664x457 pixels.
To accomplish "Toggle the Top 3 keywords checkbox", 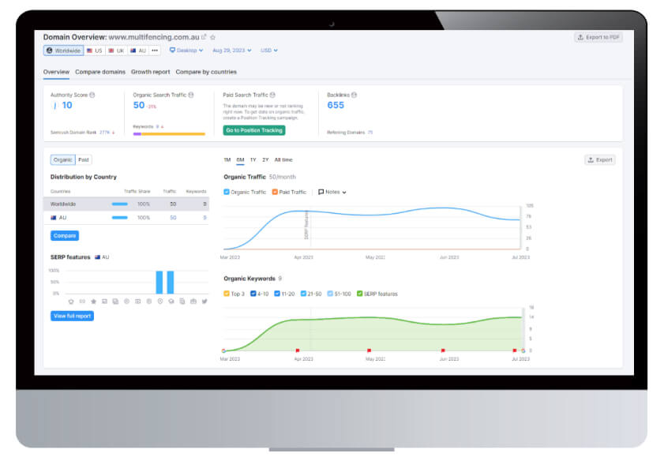I will click(x=227, y=294).
